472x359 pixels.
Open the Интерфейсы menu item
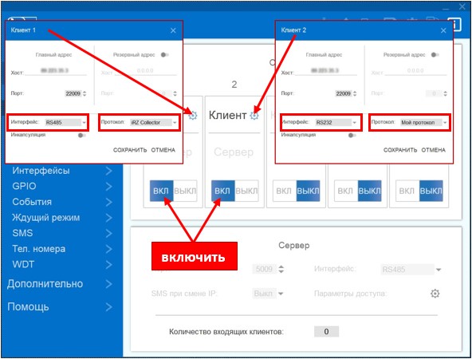(61, 171)
